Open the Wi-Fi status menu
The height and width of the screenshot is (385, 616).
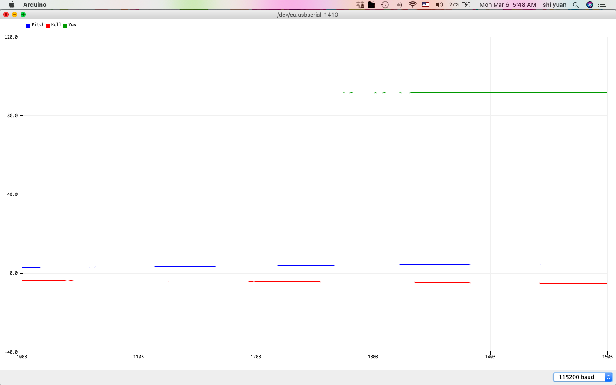[412, 5]
